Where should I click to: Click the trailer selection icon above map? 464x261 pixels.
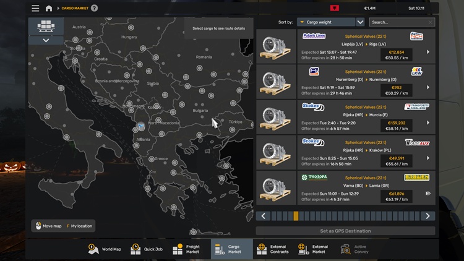tap(46, 25)
